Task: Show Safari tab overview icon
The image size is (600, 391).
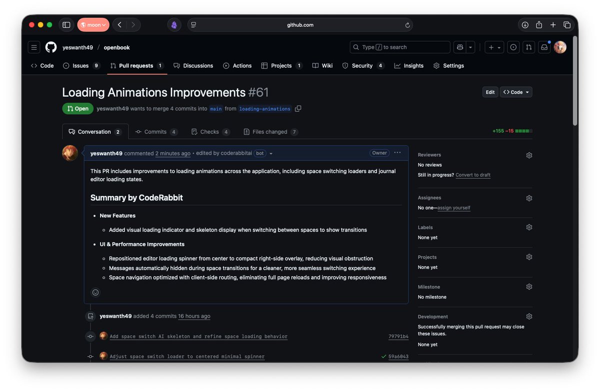Action: [567, 24]
